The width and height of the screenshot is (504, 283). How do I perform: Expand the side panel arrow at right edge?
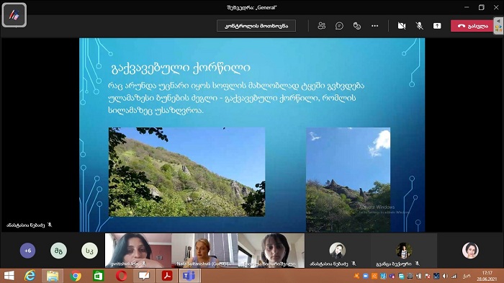(498, 21)
